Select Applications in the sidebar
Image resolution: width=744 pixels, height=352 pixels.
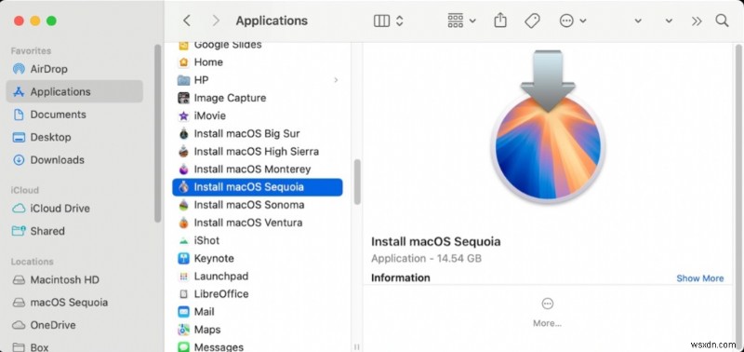[x=74, y=91]
